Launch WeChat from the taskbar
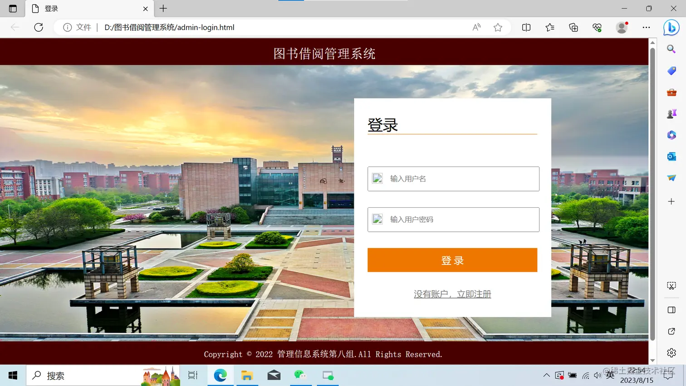 (301, 375)
